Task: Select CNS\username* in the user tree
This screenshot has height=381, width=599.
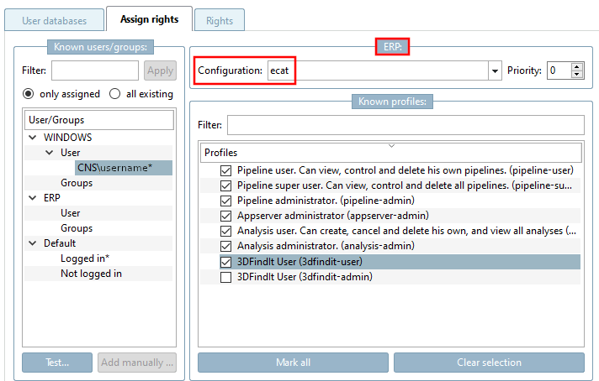Action: pos(115,168)
